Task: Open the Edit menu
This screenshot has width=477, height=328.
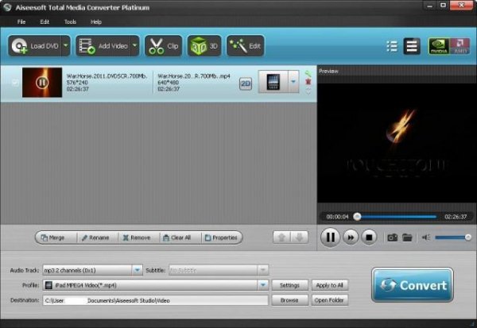Action: pos(45,22)
